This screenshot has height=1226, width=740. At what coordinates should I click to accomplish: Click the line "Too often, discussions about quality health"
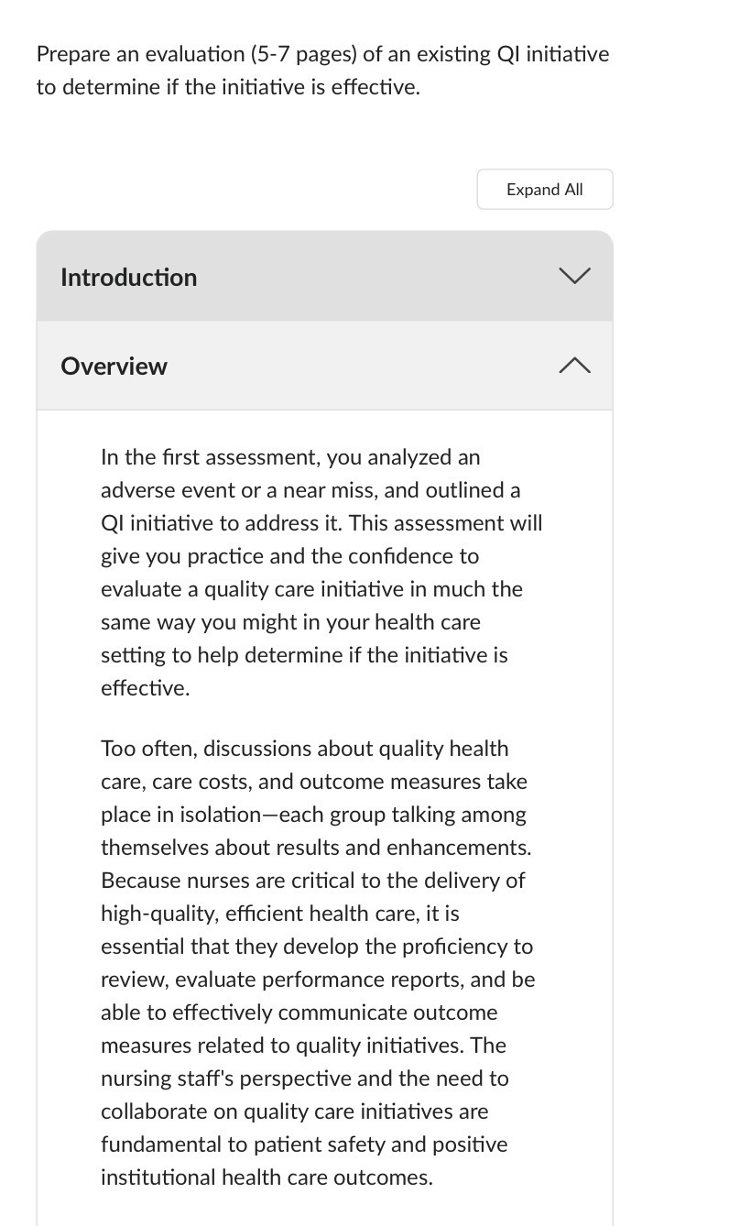point(304,749)
